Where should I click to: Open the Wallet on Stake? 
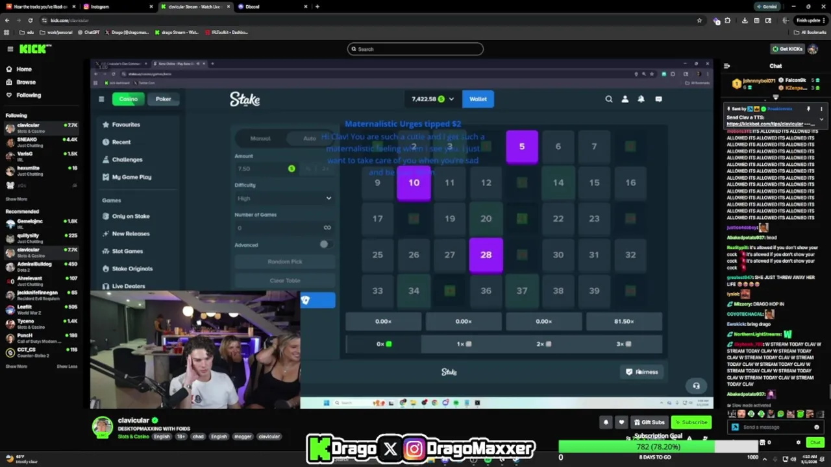tap(478, 99)
